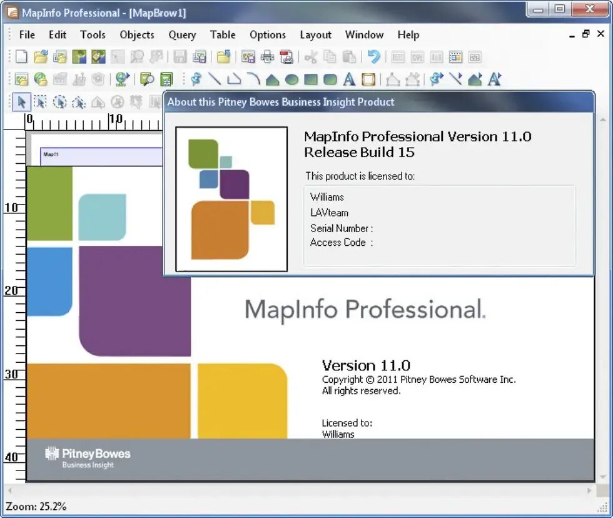This screenshot has height=518, width=613.
Task: Click the Open Workspace icon
Action: pyautogui.click(x=60, y=57)
